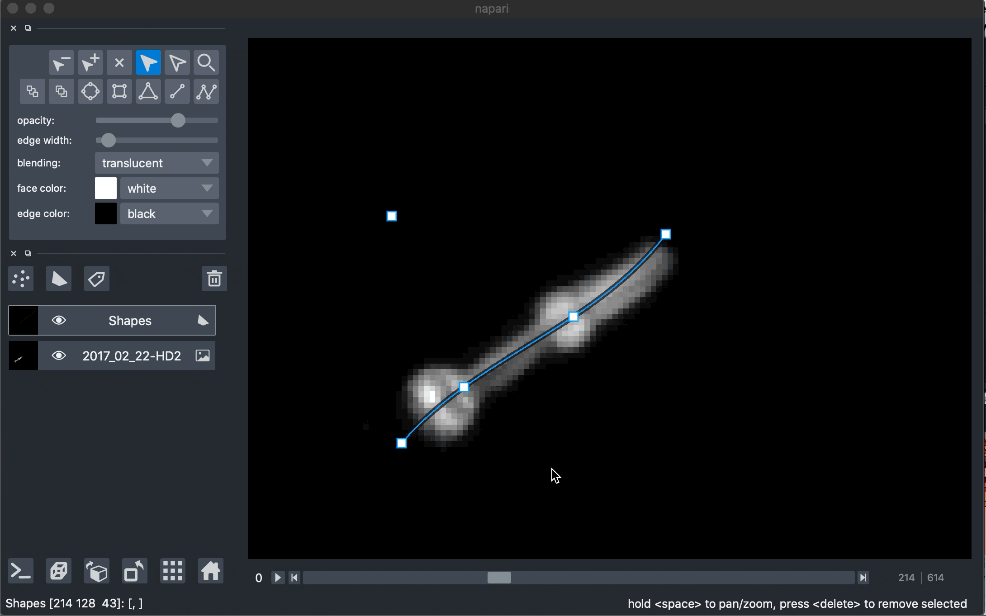Screen dimensions: 986x616
Task: Create a new points layer
Action: (x=21, y=279)
